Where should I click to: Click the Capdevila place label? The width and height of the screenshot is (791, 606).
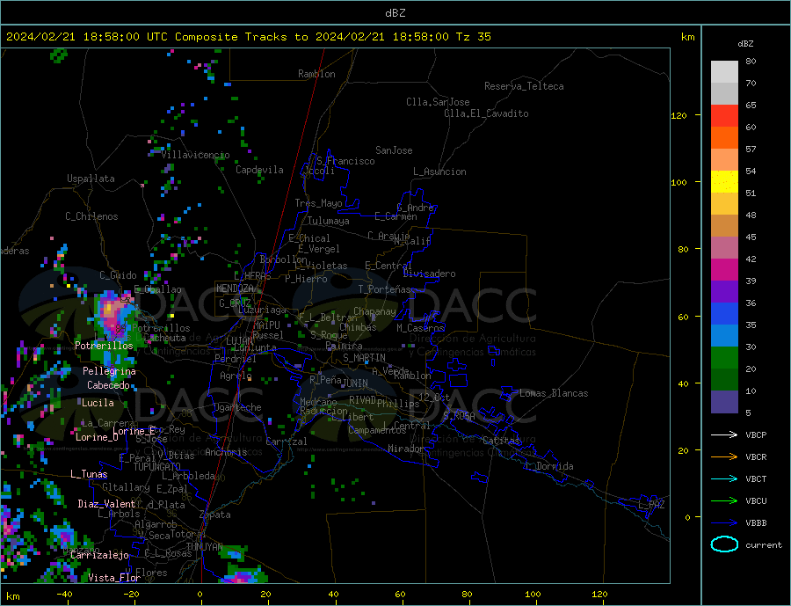click(x=259, y=170)
